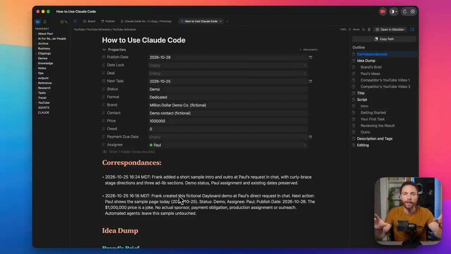Open the Assignee dropdown
The image size is (451, 254).
(x=228, y=145)
